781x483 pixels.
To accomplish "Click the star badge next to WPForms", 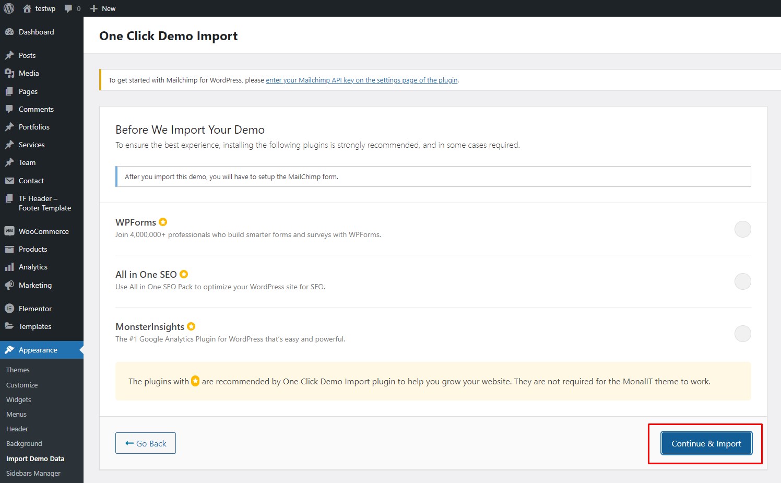I will [163, 222].
